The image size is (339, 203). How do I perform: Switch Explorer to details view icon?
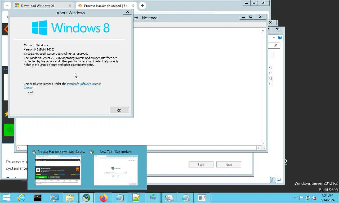pyautogui.click(x=273, y=180)
